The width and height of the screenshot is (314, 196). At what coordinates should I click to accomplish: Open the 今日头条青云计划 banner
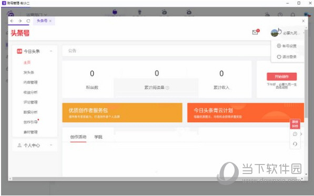(x=246, y=113)
